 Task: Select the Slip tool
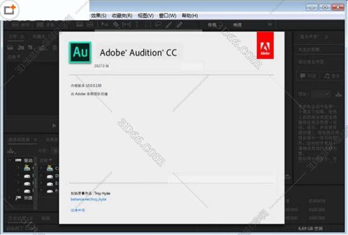tap(126, 25)
